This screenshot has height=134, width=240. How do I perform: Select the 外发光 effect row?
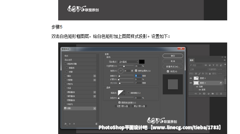pyautogui.click(x=80, y=104)
